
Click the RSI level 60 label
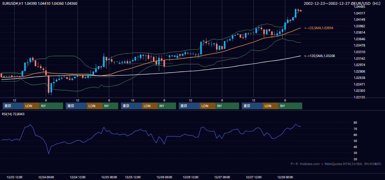(x=355, y=135)
